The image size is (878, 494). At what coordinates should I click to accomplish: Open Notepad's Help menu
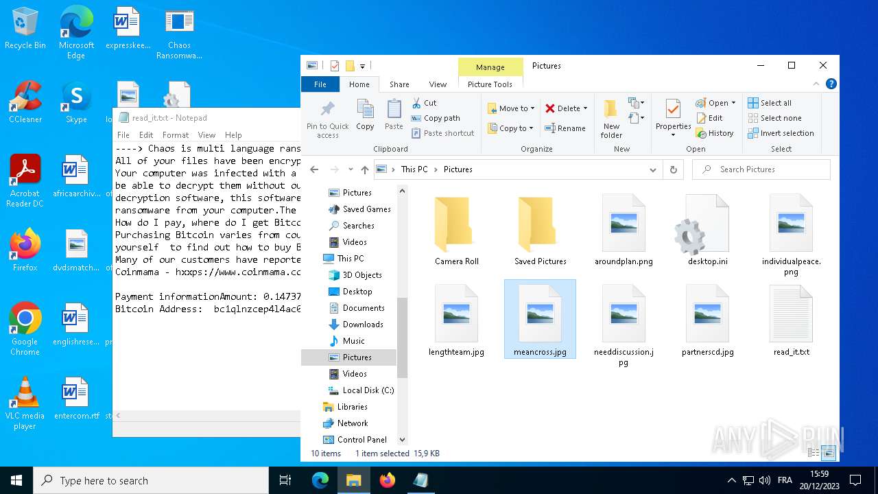(x=233, y=135)
